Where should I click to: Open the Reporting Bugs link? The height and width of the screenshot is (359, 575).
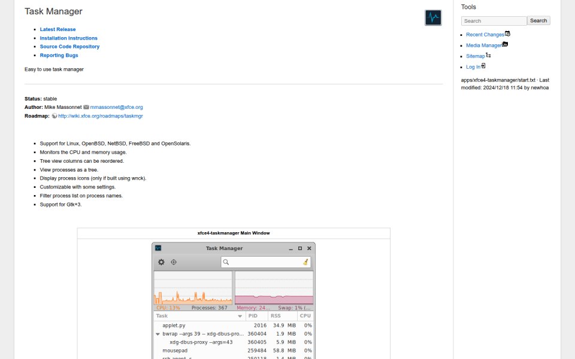[59, 55]
